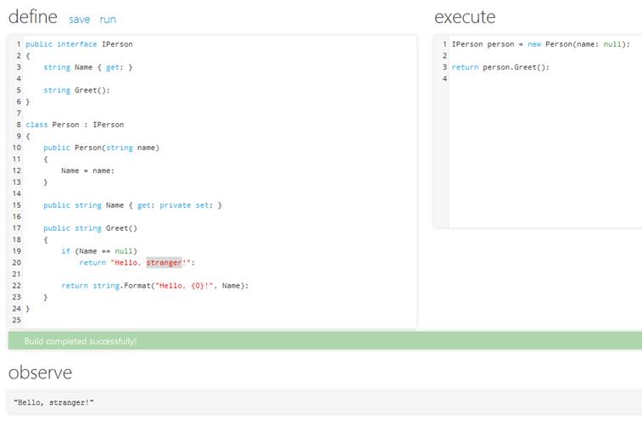Click the 'if (Name == null)' statement
Viewport: 642px width, 426px height.
pyautogui.click(x=97, y=251)
